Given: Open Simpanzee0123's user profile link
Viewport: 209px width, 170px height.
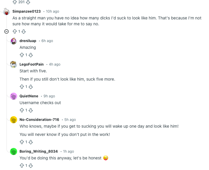Looking at the screenshot, I should tap(27, 11).
